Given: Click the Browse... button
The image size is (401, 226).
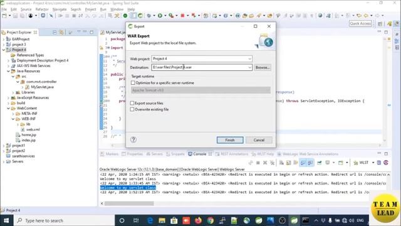Looking at the screenshot, I should pos(263,67).
